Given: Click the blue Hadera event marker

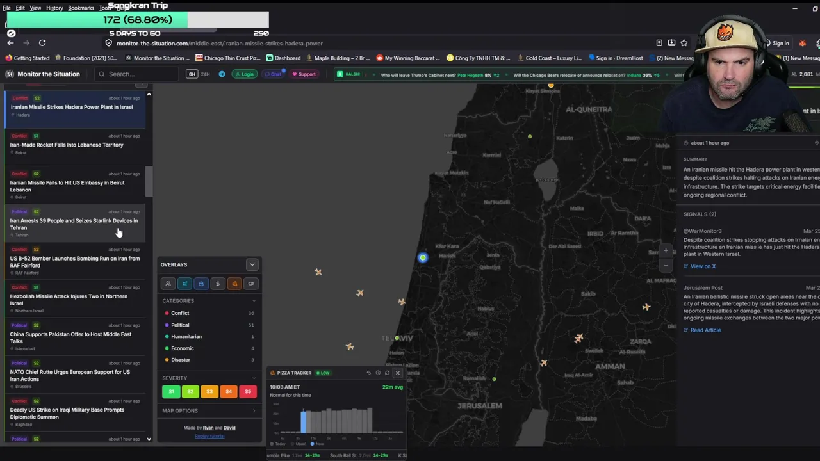Looking at the screenshot, I should (x=423, y=257).
